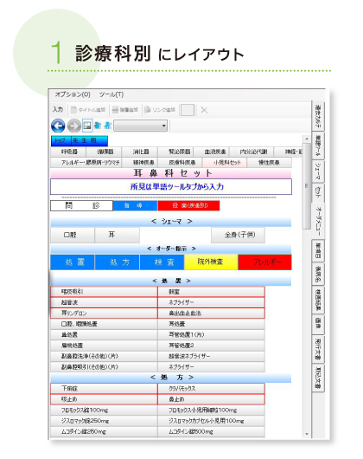Click scrollbar down arrow
The image size is (363, 459).
point(306,434)
